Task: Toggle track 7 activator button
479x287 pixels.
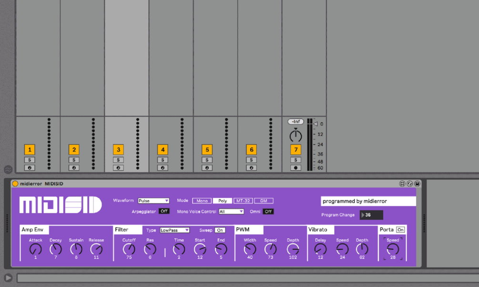Action: [x=296, y=150]
